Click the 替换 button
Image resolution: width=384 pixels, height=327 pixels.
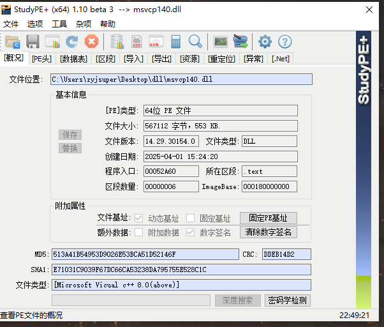(70, 148)
